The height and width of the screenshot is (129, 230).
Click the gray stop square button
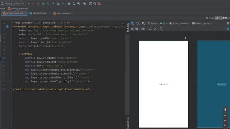pyautogui.click(x=63, y=4)
